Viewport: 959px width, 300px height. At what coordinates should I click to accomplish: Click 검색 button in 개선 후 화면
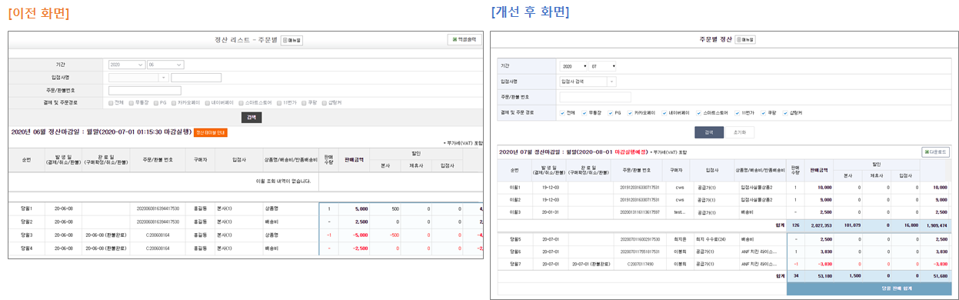[x=709, y=132]
